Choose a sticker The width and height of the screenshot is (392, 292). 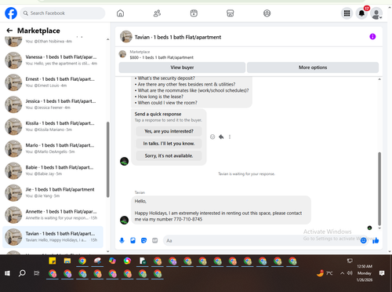pos(143,240)
